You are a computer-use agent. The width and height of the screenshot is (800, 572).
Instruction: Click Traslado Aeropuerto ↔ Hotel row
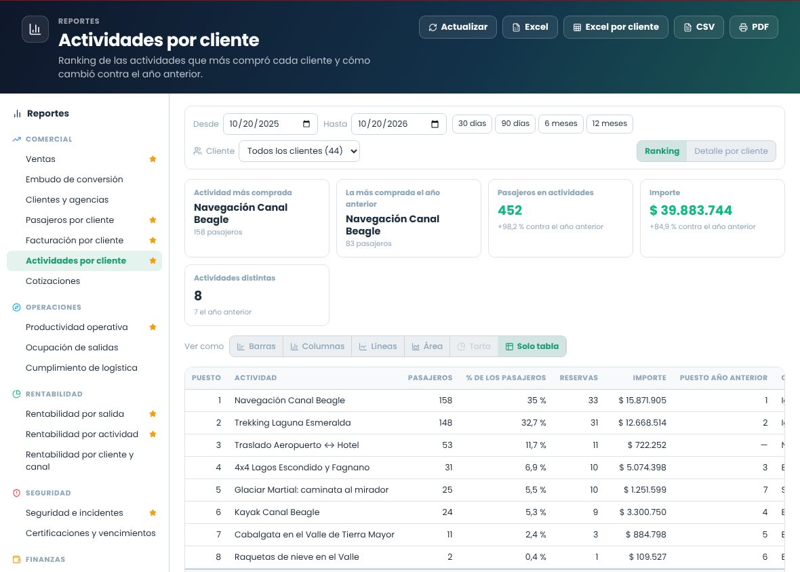(484, 445)
